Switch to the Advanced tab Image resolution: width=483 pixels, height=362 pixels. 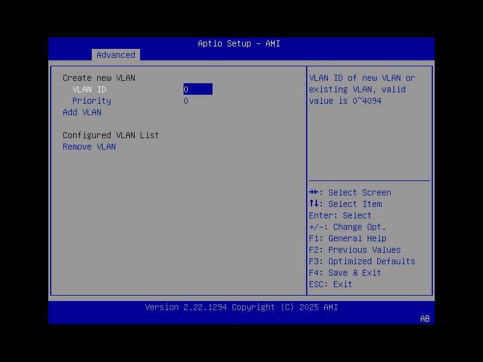(115, 55)
